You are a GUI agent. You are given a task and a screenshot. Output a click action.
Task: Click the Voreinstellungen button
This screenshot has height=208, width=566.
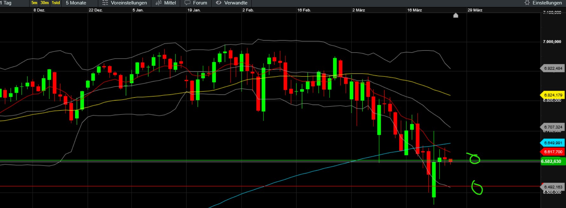129,3
